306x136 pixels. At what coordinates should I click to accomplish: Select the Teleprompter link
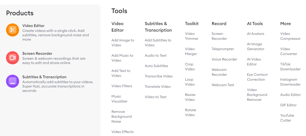[223, 49]
